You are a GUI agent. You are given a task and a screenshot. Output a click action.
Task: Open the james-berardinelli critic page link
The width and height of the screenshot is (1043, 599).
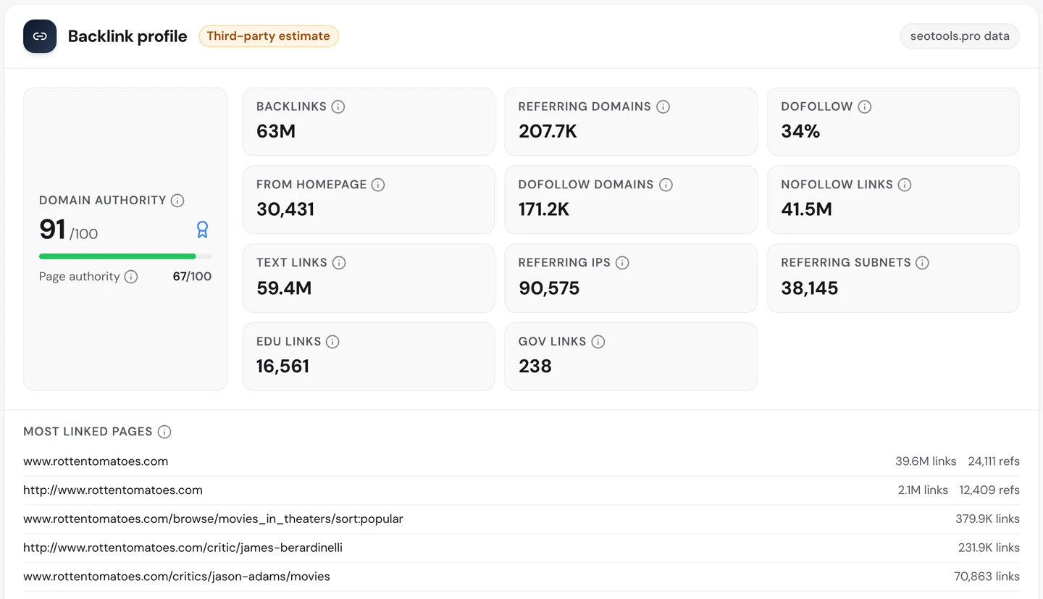pyautogui.click(x=183, y=548)
